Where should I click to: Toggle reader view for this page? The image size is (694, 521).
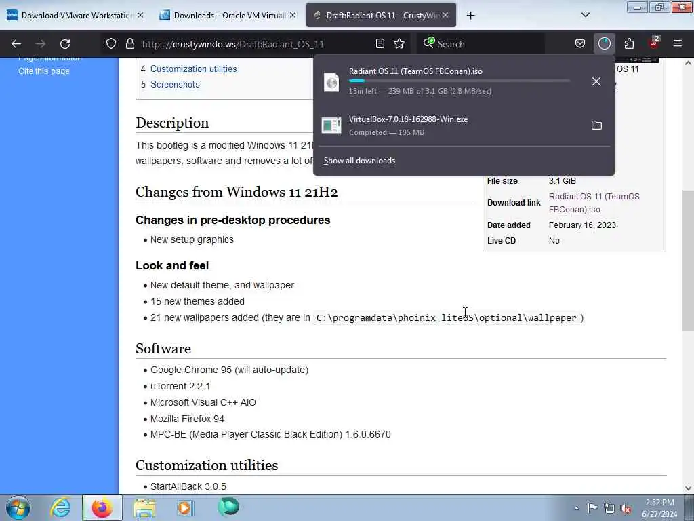pyautogui.click(x=380, y=43)
